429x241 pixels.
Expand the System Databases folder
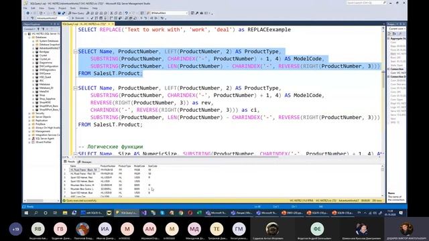click(33, 41)
